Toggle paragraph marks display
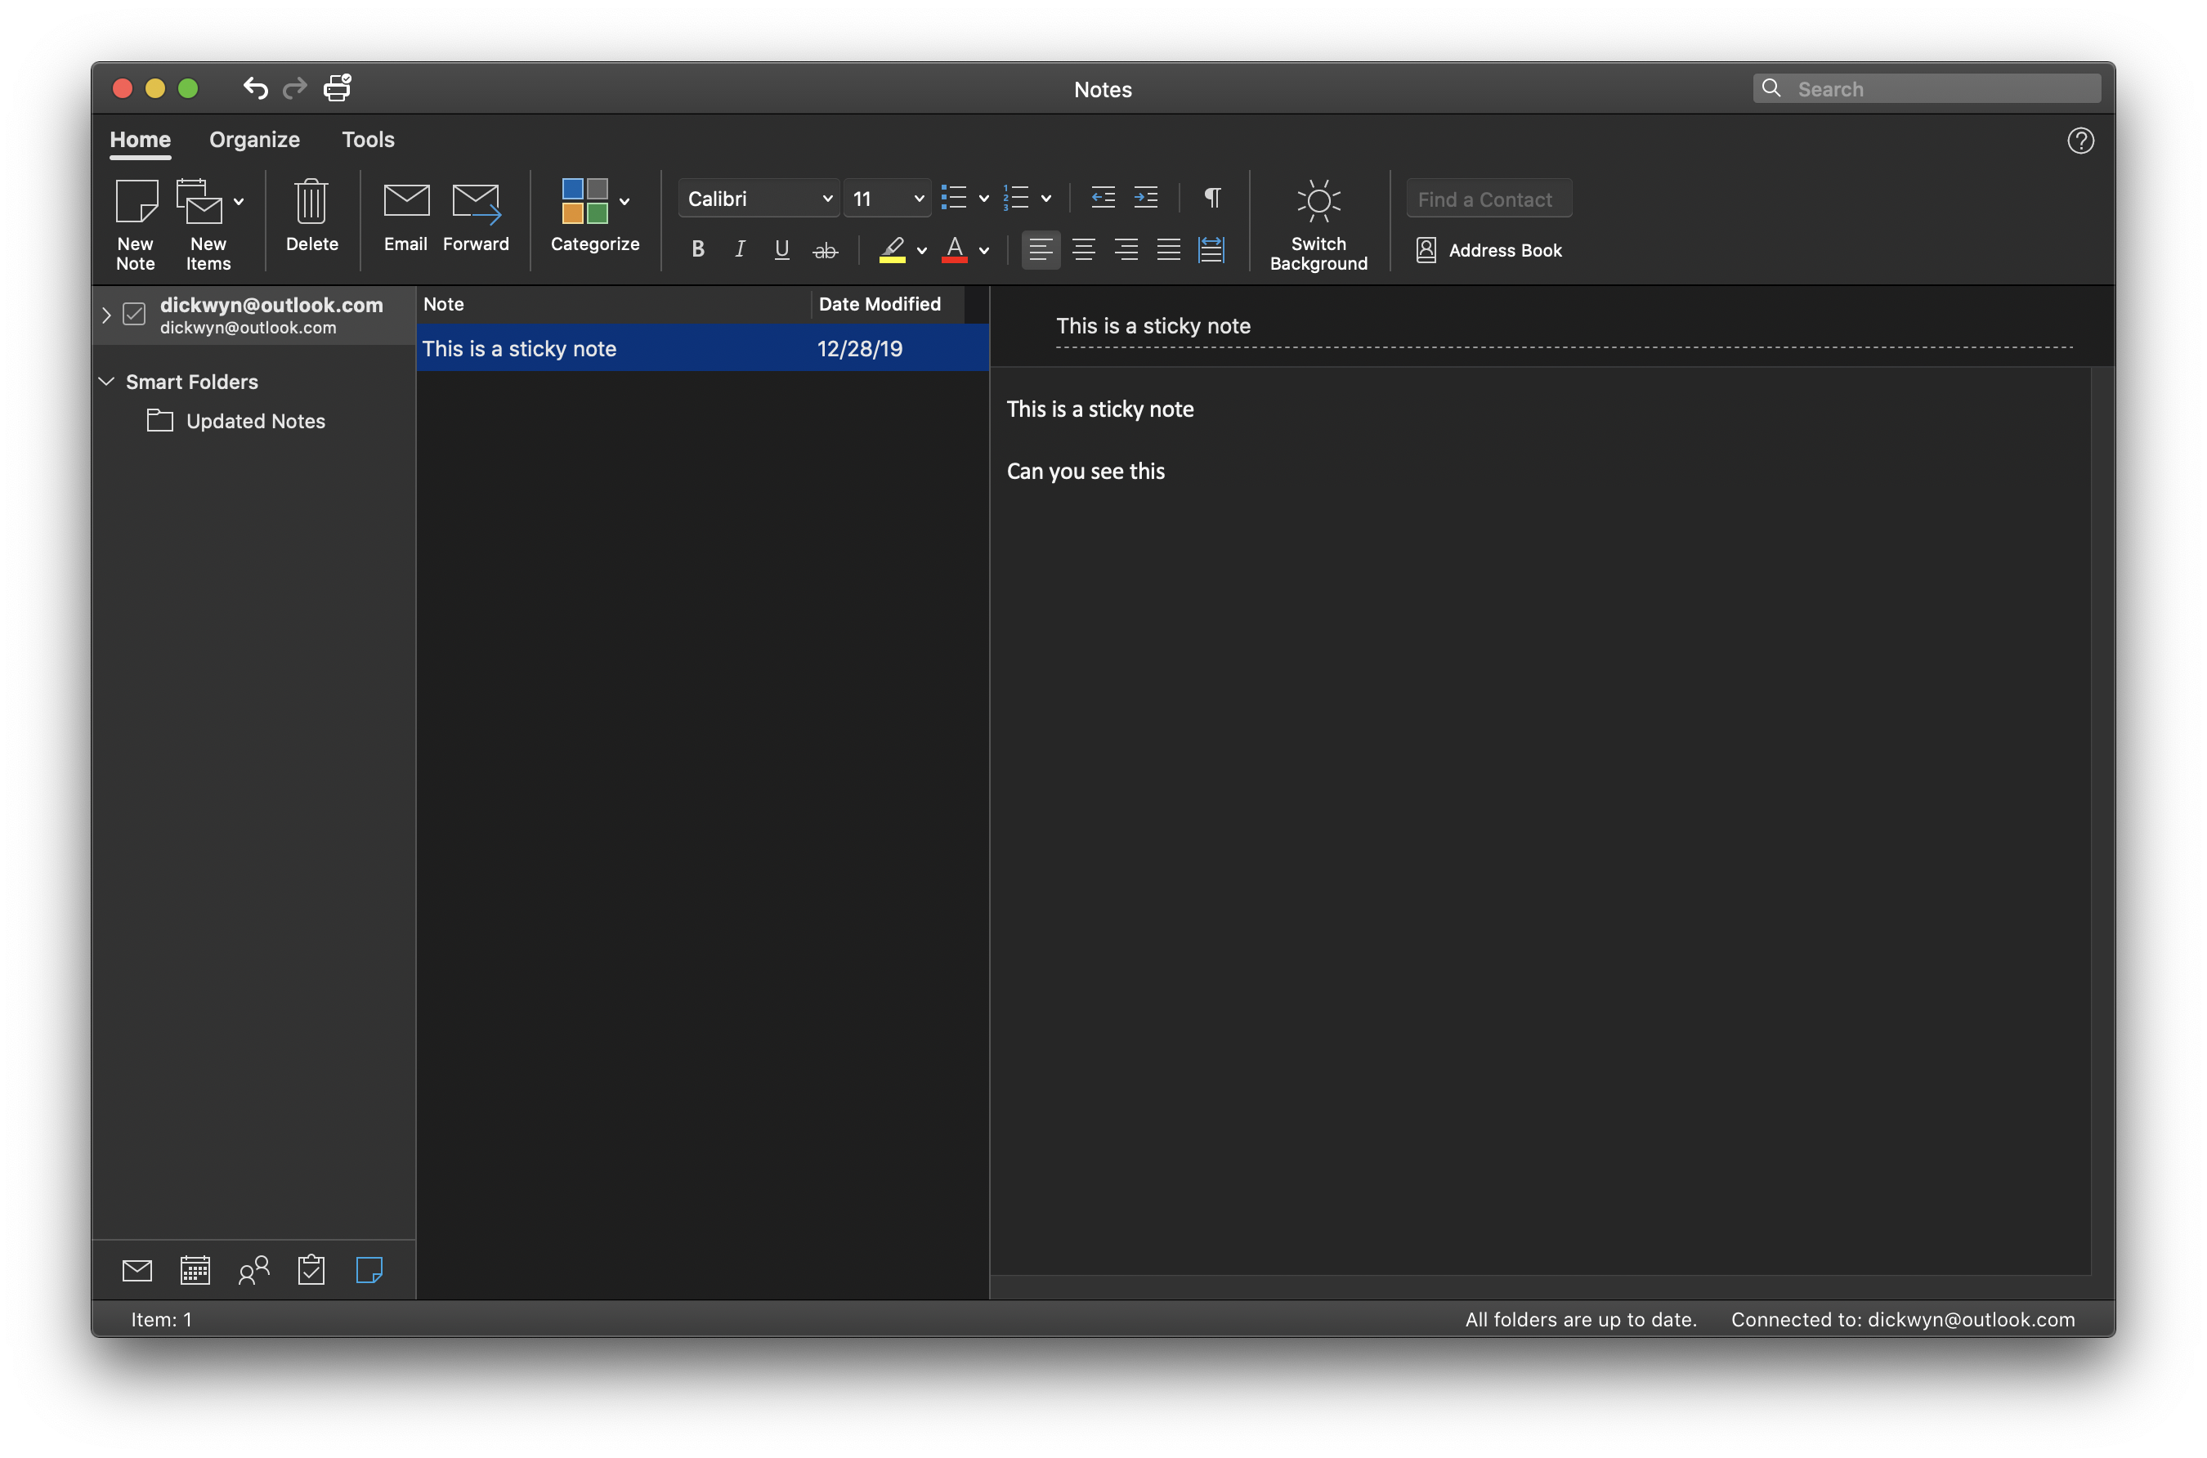Viewport: 2207px width, 1458px height. click(x=1211, y=197)
